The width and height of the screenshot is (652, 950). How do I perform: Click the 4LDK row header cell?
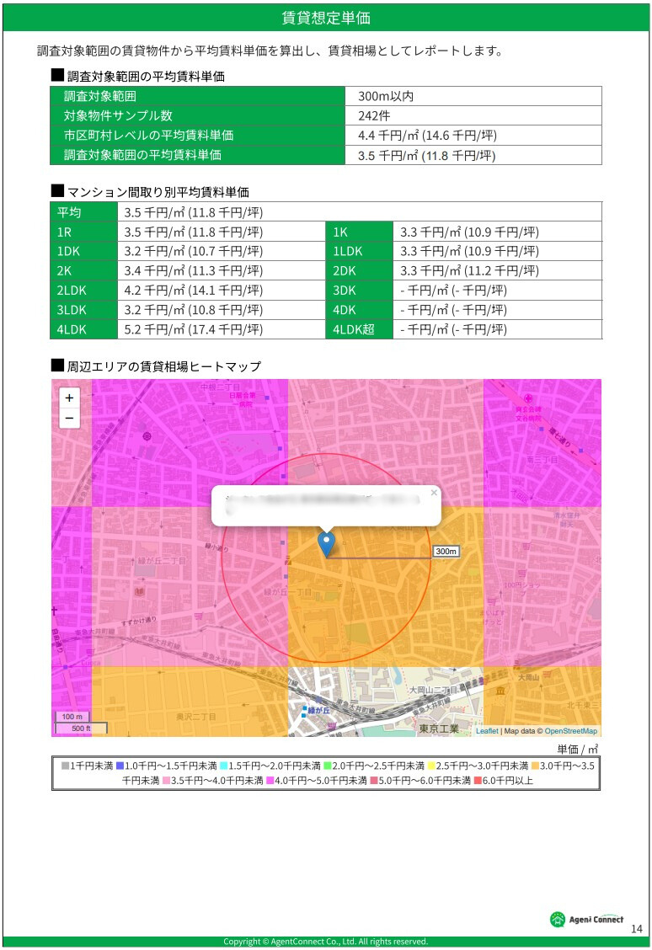pos(84,329)
